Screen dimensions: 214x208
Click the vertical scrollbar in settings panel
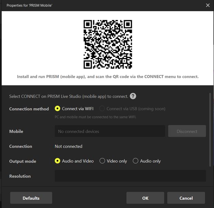pos(210,128)
